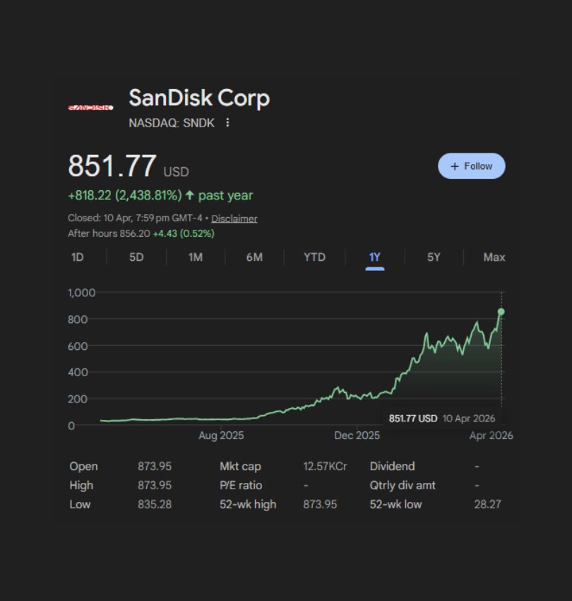Click the Follow button
The image size is (572, 601).
pos(471,166)
